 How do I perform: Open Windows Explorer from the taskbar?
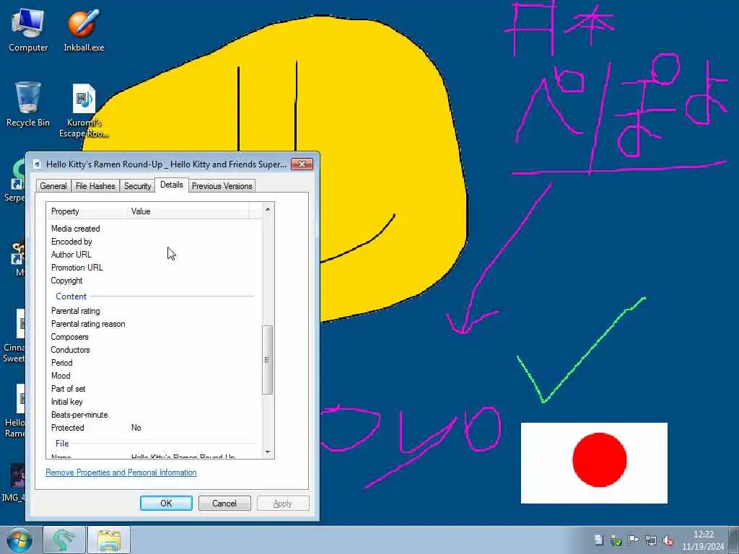point(109,540)
